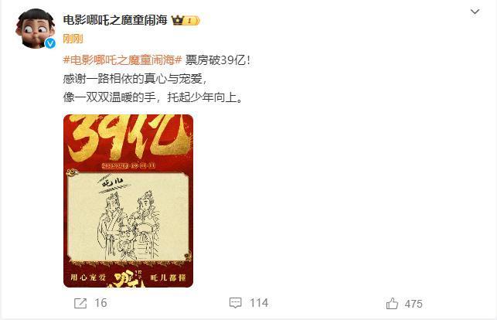Click the repost share icon

[80, 303]
